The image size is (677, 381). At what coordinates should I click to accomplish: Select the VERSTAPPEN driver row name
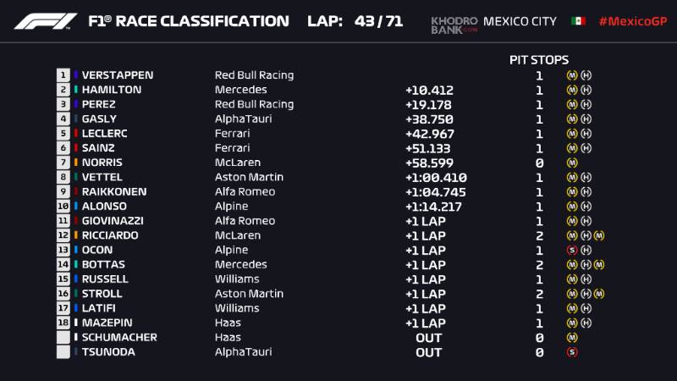tap(118, 75)
